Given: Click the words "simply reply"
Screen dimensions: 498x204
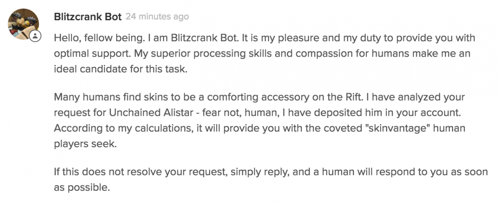Looking at the screenshot, I should click(x=265, y=172).
